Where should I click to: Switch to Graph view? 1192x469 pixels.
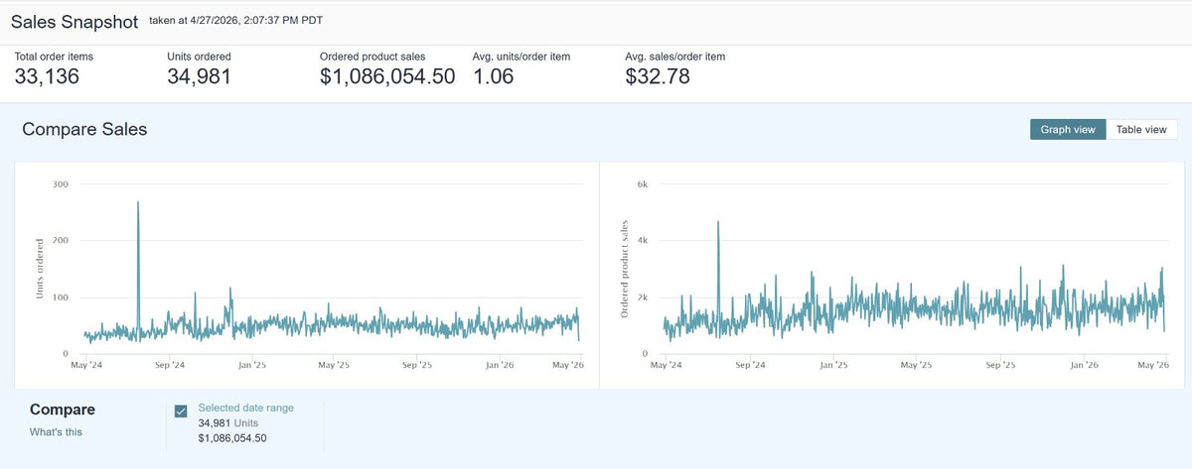pyautogui.click(x=1068, y=130)
